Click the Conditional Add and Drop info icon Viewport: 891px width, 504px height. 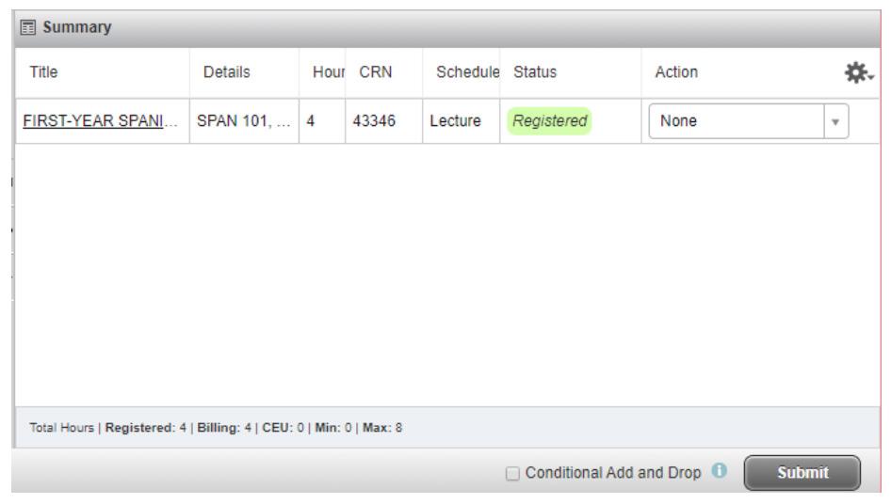(x=719, y=471)
